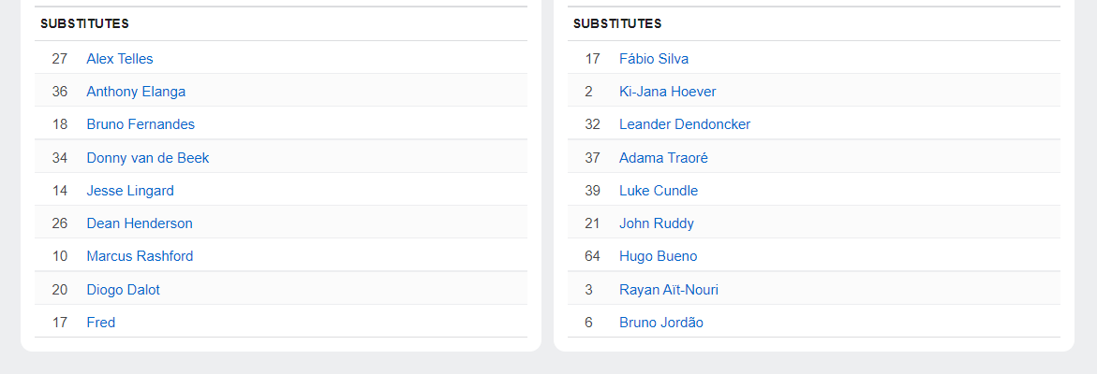The width and height of the screenshot is (1097, 374).
Task: Select Adama Traoré from substitutes
Action: coord(663,158)
